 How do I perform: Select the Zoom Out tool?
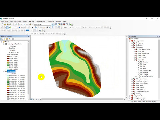[x=5, y=27]
